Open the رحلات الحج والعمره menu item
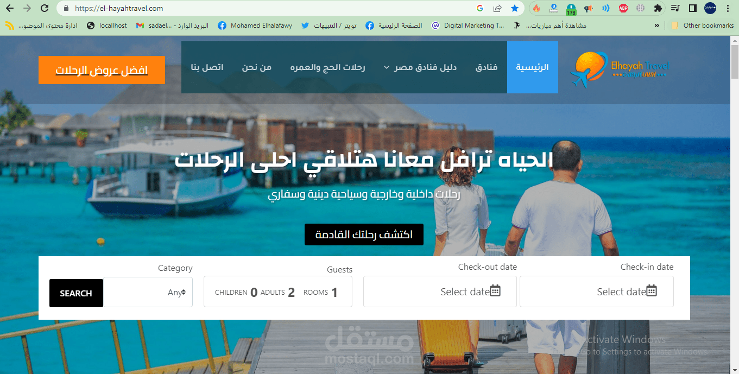This screenshot has width=739, height=374. (327, 67)
